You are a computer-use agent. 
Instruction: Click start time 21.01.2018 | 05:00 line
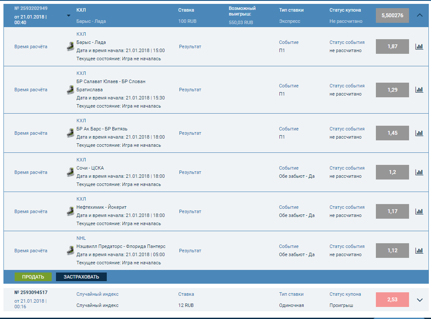[121, 255]
